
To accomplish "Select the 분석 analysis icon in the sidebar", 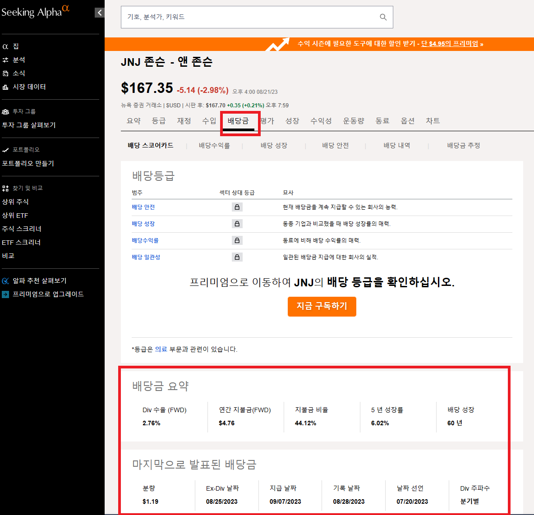I will tap(5, 60).
